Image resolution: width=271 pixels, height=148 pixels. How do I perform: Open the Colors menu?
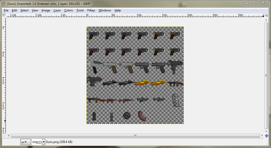coord(68,10)
